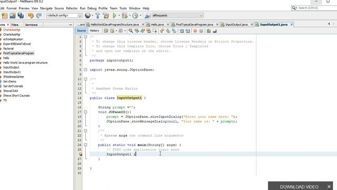Viewport: 337px width, 190px height.
Task: Select the IPAddressGetter project
Action: click(x=14, y=77)
